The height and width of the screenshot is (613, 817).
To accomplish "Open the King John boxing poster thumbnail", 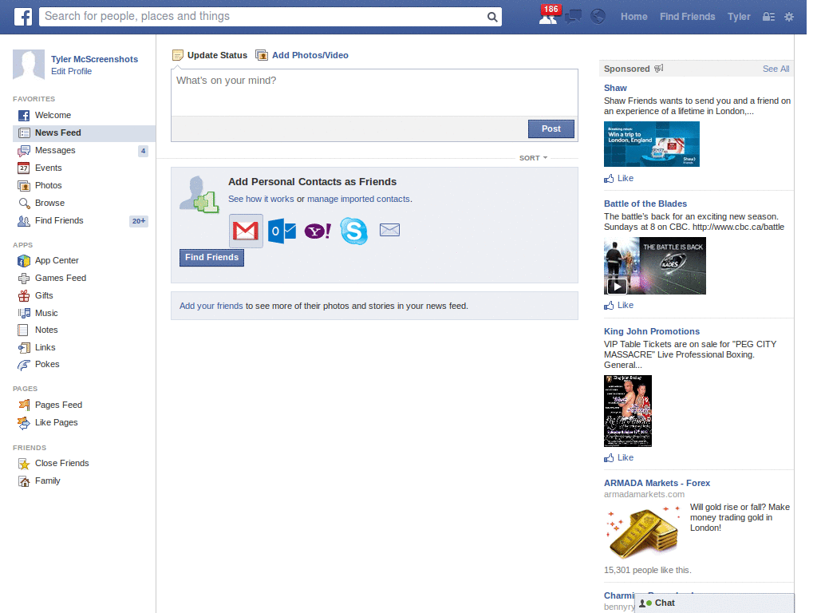I will 628,411.
